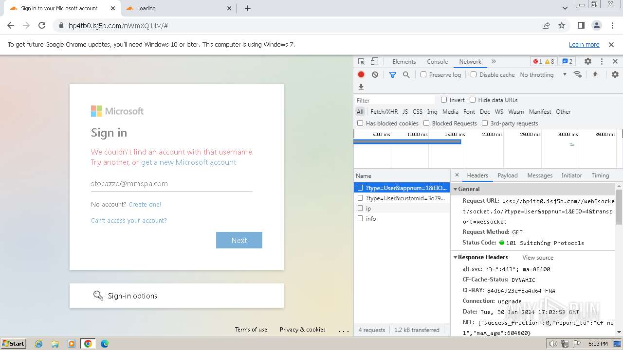Click Can't access your account link

point(129,220)
